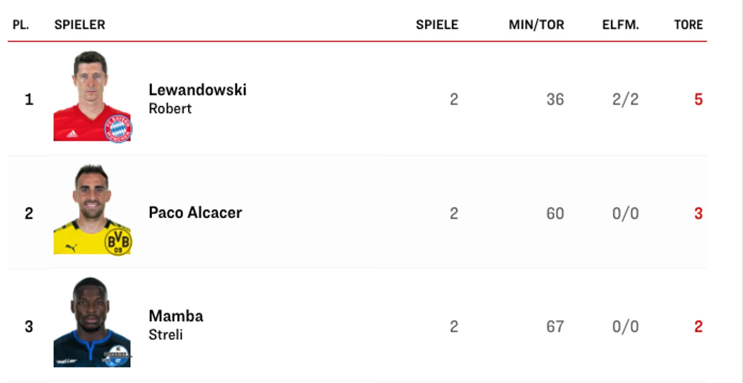Click the FC Bayern club badge
The height and width of the screenshot is (383, 743).
coord(118,128)
